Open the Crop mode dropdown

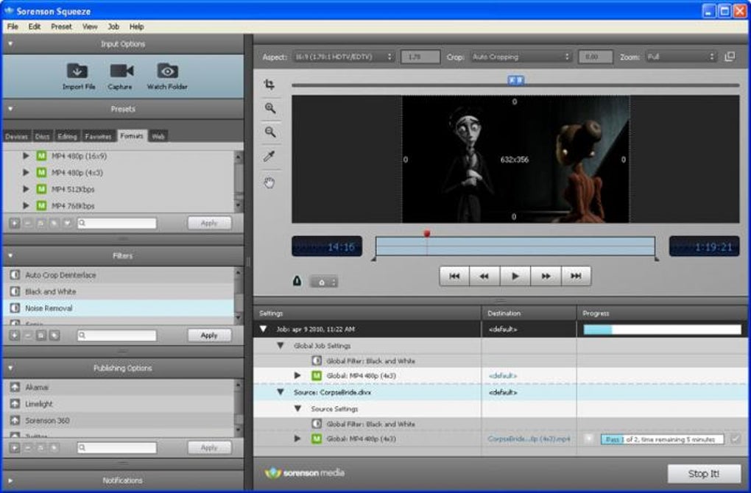(521, 57)
